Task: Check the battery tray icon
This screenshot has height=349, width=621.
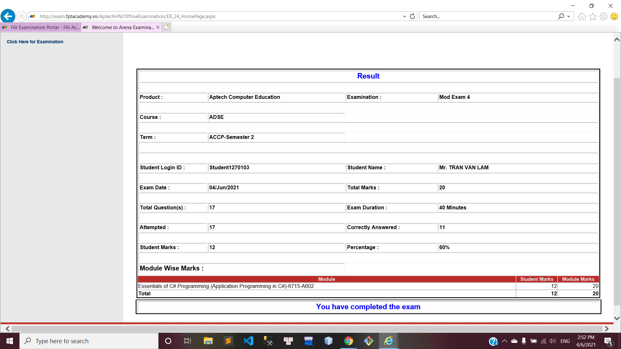Action: click(534, 341)
